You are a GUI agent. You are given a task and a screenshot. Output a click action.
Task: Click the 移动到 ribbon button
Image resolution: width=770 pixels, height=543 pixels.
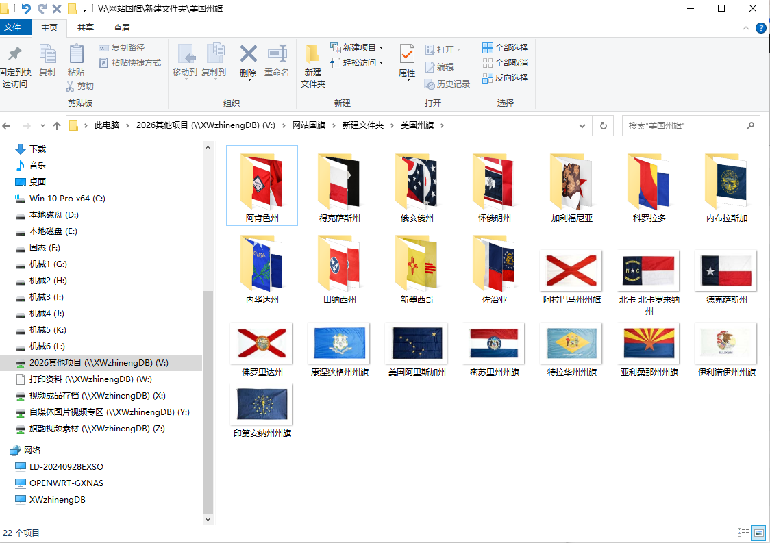pyautogui.click(x=185, y=61)
